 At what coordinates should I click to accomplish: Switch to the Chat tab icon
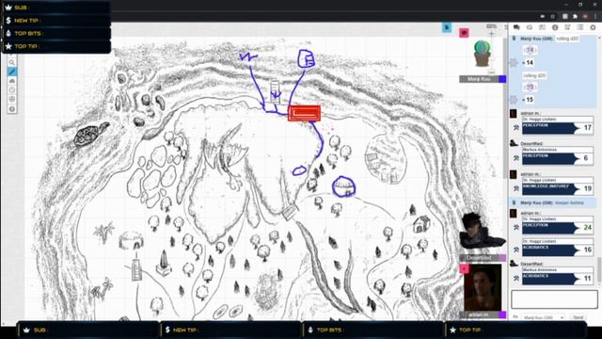pos(516,27)
